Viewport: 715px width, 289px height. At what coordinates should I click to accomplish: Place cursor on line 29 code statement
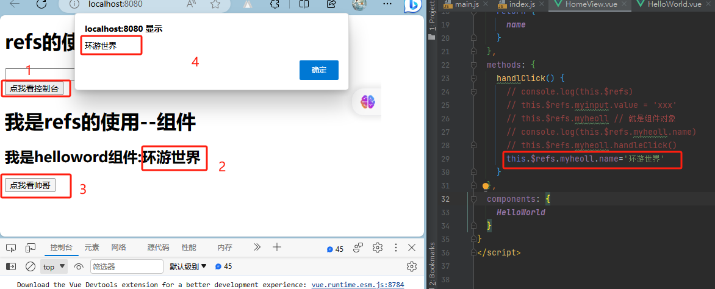tap(586, 159)
